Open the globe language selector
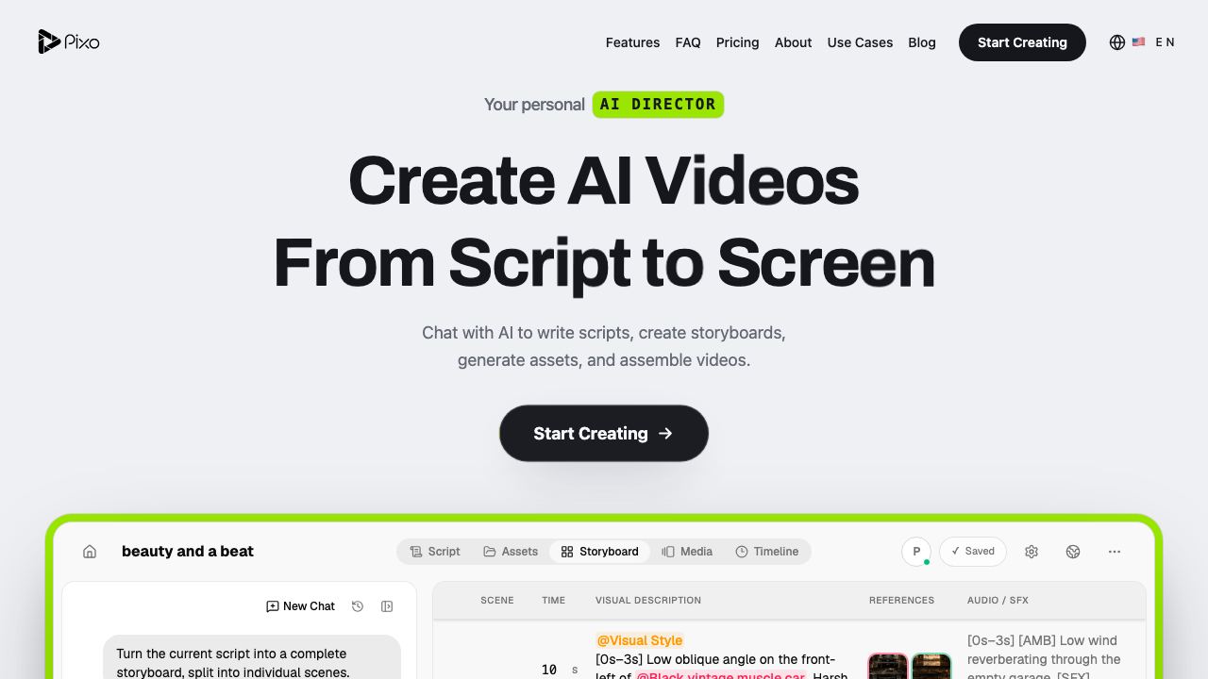 (1117, 42)
